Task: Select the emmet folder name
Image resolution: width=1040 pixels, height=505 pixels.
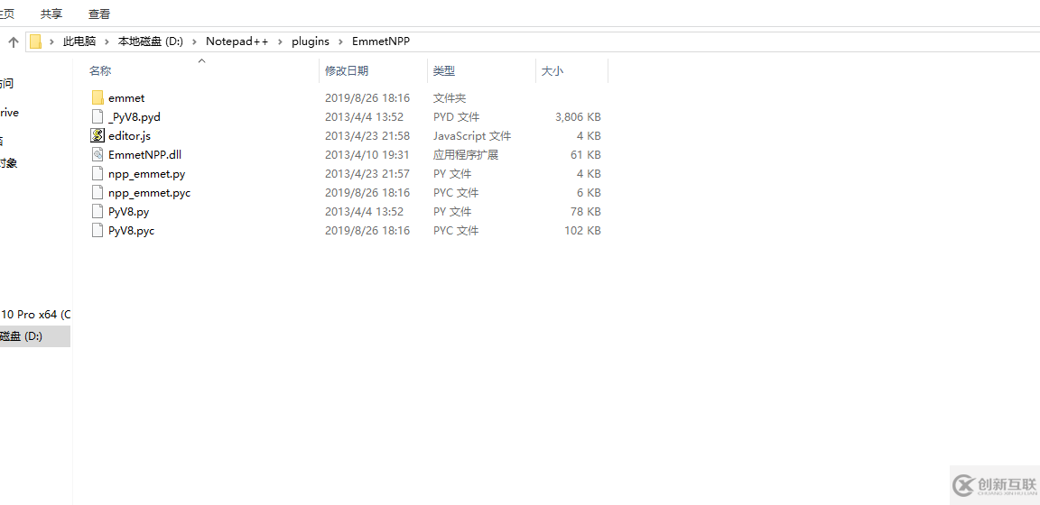Action: coord(126,98)
